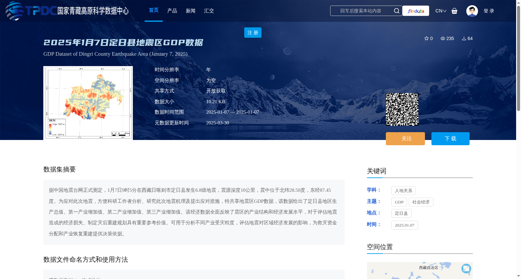
Task: Click the 2025.01.07 time tag
Action: (x=405, y=225)
